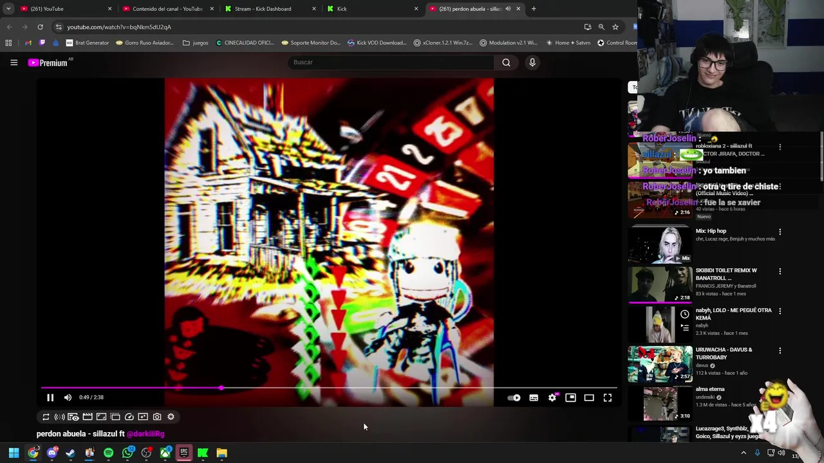Toggle the loop button under the video

click(46, 417)
